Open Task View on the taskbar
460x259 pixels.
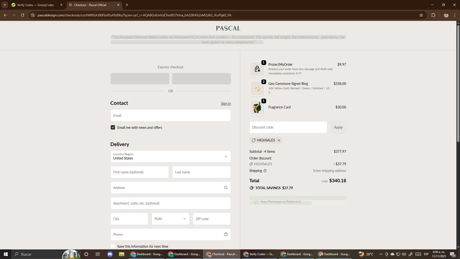pos(98,254)
